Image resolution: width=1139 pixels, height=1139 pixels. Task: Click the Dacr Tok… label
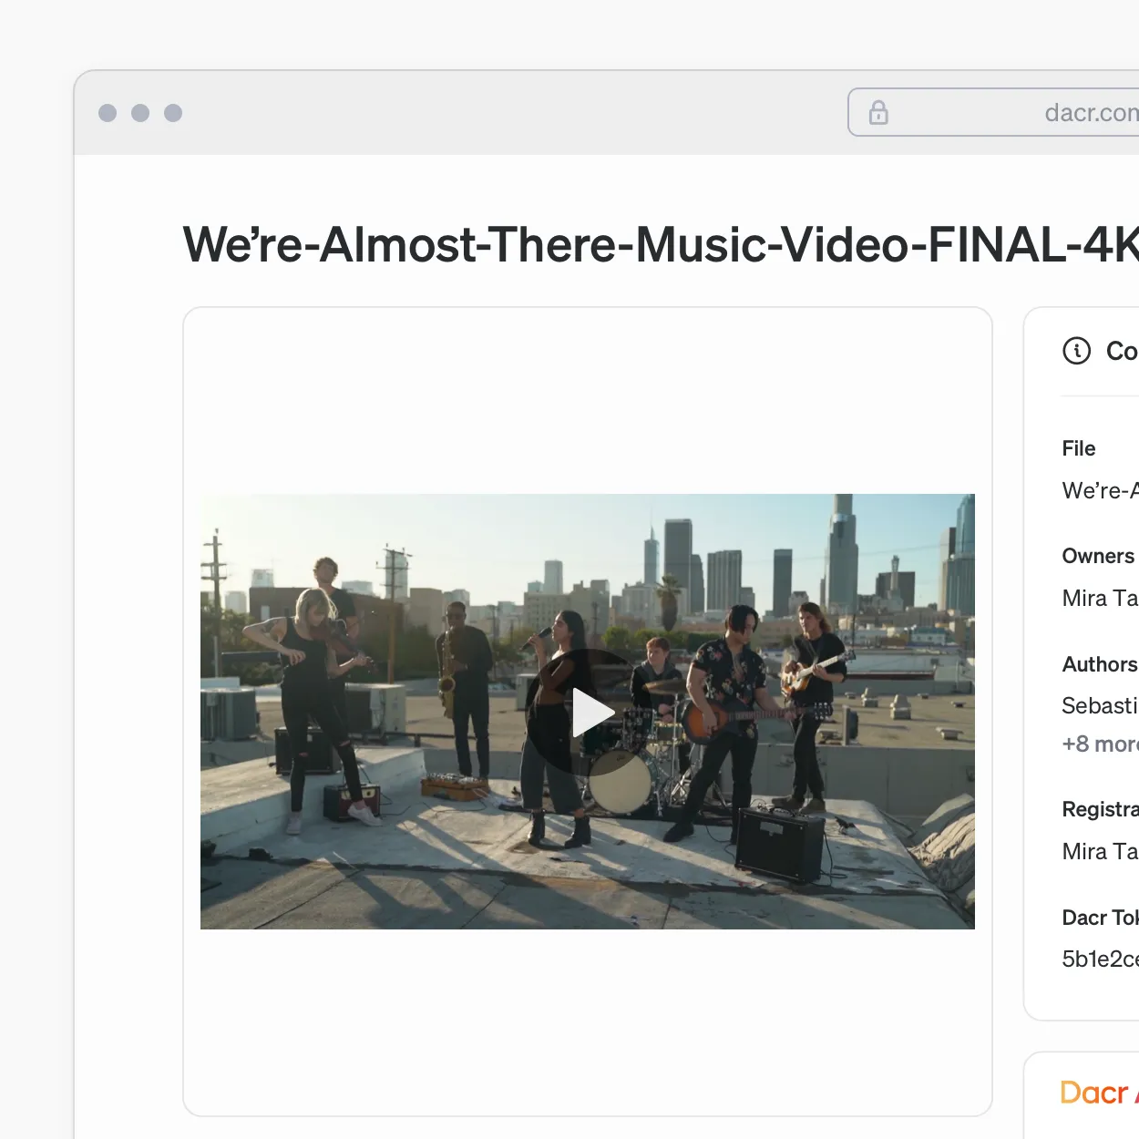(x=1100, y=918)
